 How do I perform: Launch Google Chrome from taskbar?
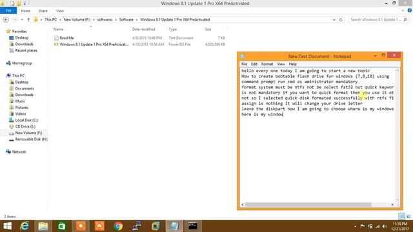click(118, 226)
